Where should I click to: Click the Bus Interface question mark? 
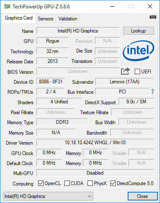pos(153,92)
